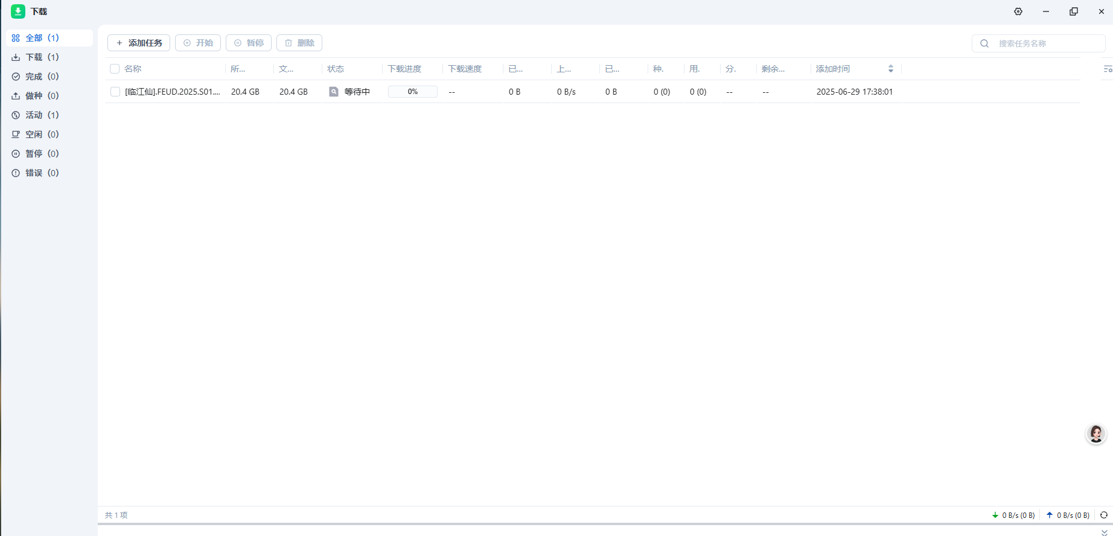View the 活动 (1) active tasks
Screen dimensions: 1113x536
[49, 115]
